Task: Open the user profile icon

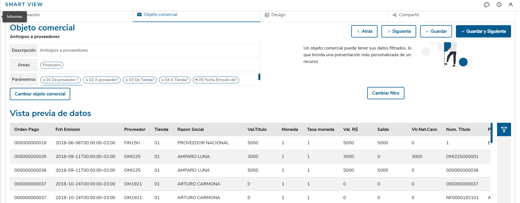Action: tap(511, 5)
